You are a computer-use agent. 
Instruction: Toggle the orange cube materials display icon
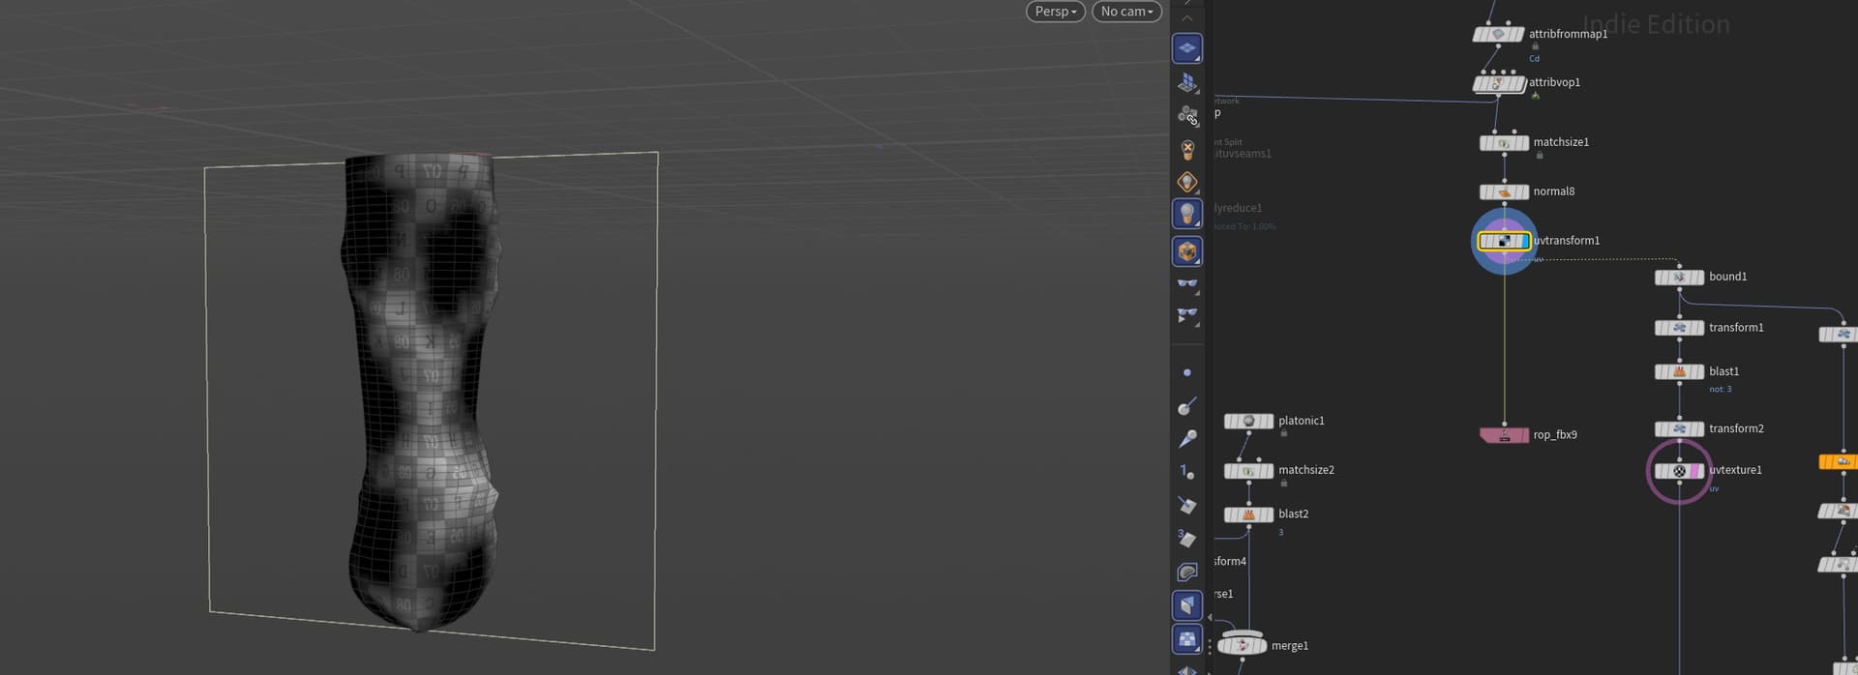point(1187,251)
